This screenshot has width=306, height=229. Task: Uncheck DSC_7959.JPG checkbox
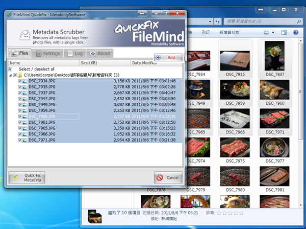click(20, 110)
